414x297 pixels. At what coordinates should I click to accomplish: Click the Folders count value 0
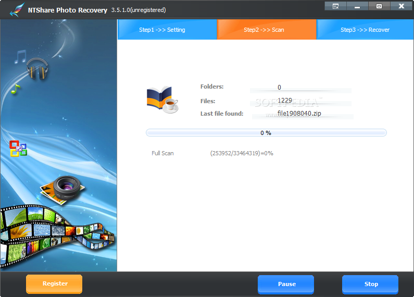click(x=279, y=88)
